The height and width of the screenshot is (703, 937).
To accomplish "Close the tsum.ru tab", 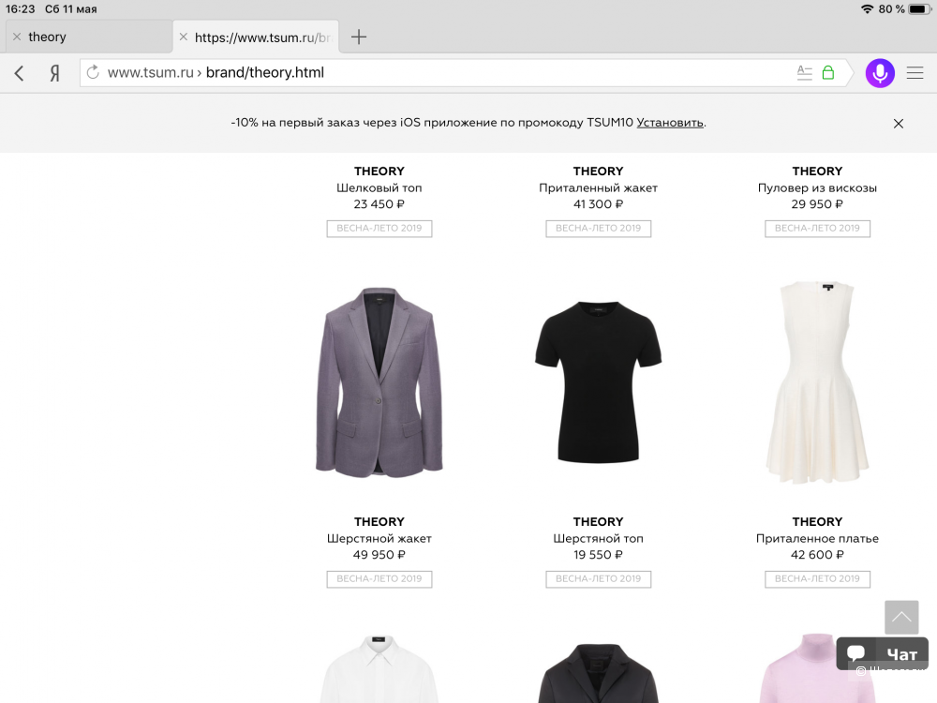I will (184, 37).
